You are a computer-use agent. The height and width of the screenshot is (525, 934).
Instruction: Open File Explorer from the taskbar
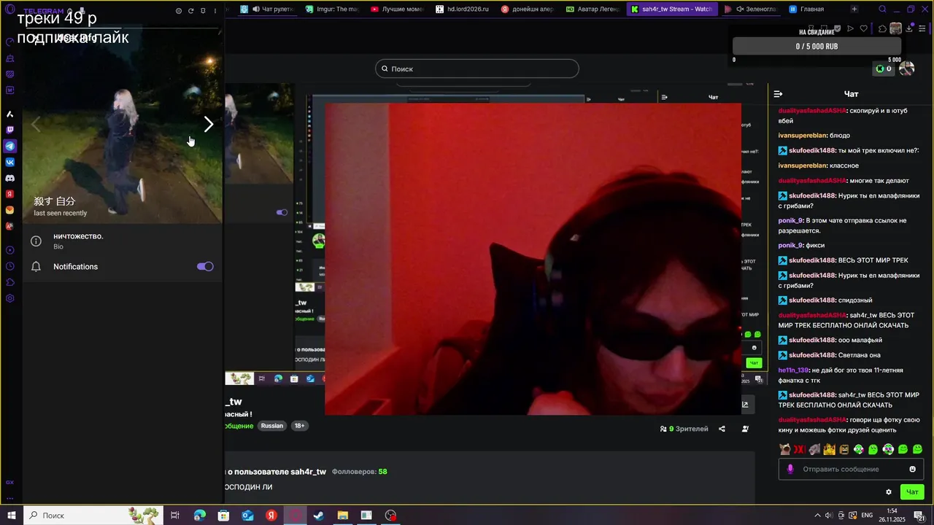[x=342, y=516]
